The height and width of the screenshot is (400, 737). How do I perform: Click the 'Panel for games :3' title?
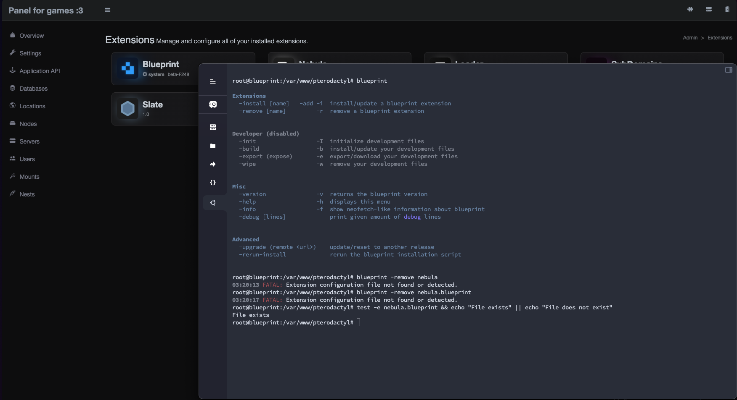click(46, 10)
